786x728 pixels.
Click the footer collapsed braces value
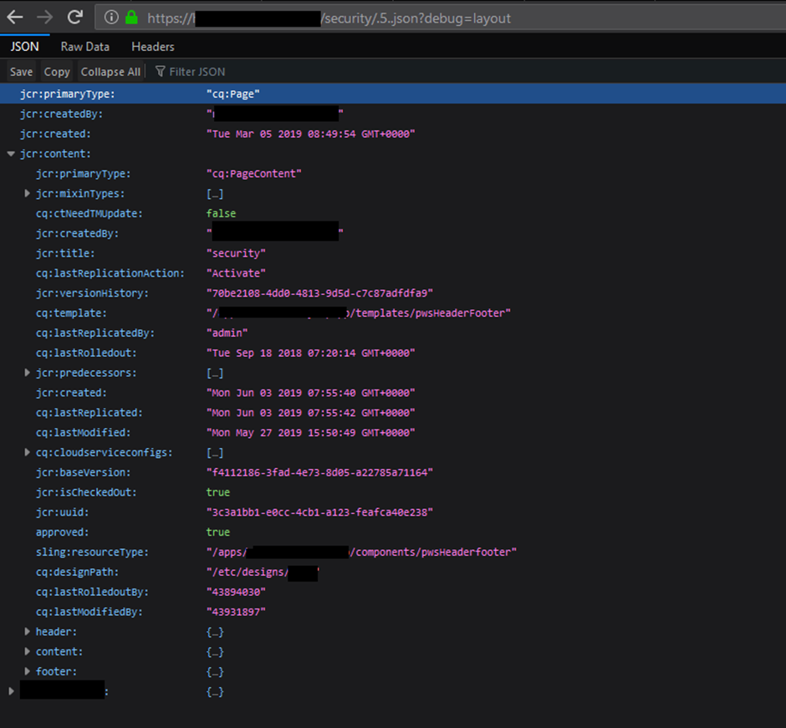[215, 671]
